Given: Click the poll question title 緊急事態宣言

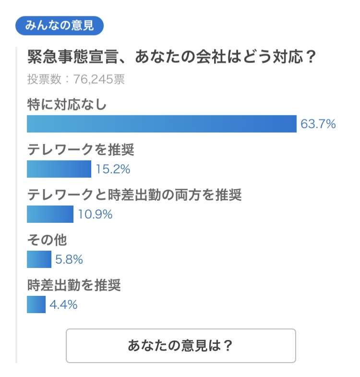Looking at the screenshot, I should [x=171, y=57].
